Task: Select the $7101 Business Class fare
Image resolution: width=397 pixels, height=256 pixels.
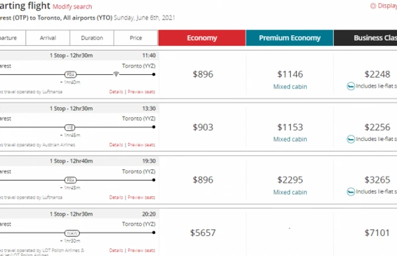Action: click(x=364, y=232)
